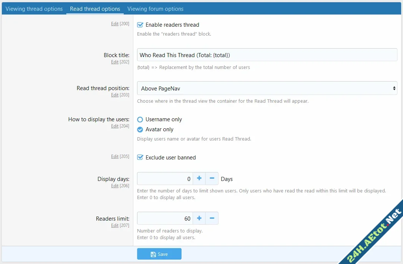Click Edit link beside Exclude user banned

(x=115, y=156)
